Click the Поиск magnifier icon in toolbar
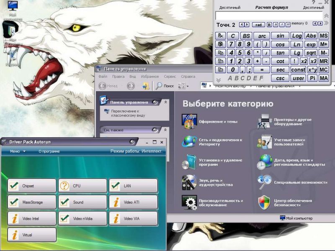 (x=159, y=86)
